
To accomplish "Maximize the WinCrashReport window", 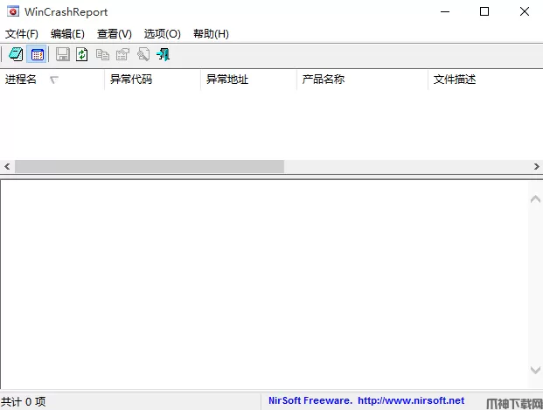I will tap(484, 11).
